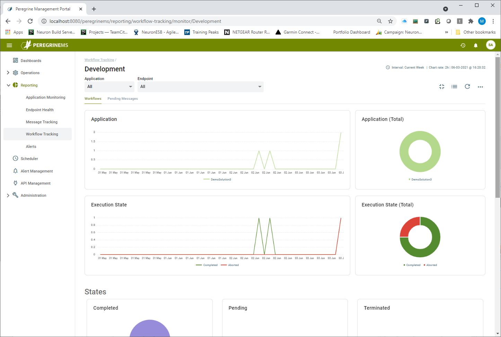The height and width of the screenshot is (337, 501).
Task: Click the Alert Management bell icon
Action: tap(15, 171)
